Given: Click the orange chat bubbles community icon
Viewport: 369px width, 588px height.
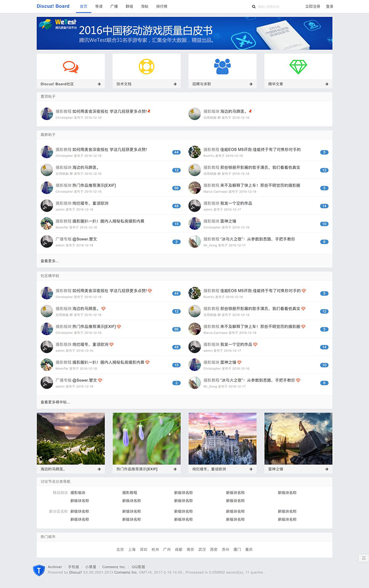Looking at the screenshot, I should (x=70, y=66).
